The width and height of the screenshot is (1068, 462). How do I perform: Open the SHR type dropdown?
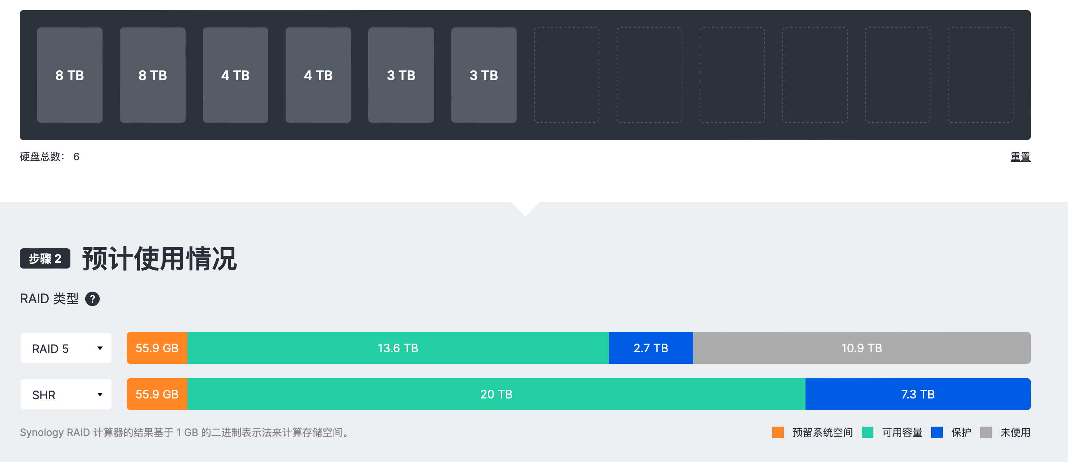click(x=66, y=394)
